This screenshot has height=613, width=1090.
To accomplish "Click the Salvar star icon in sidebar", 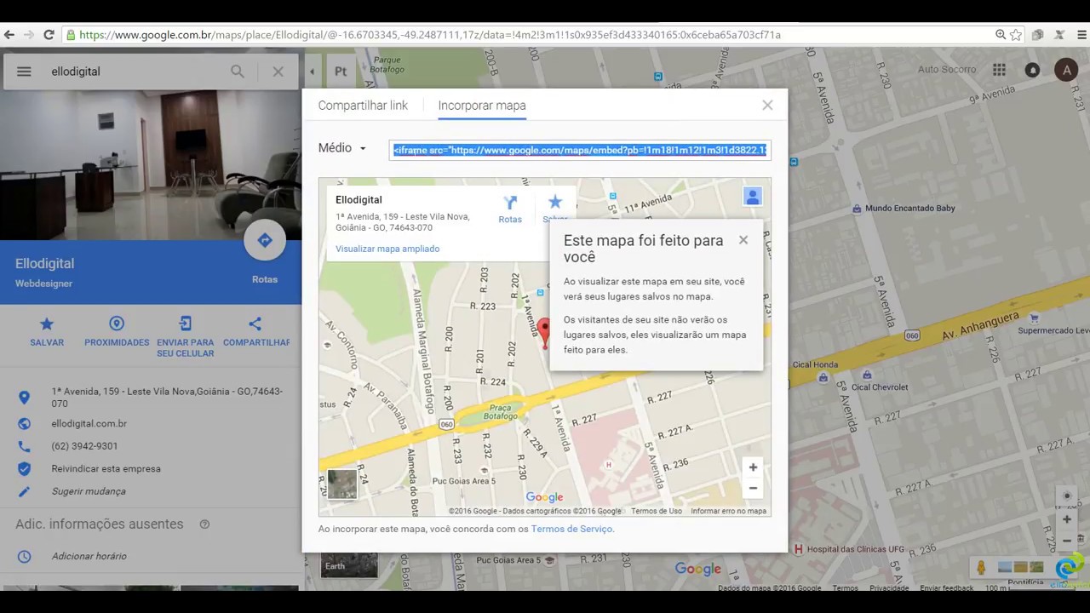I will click(x=47, y=324).
